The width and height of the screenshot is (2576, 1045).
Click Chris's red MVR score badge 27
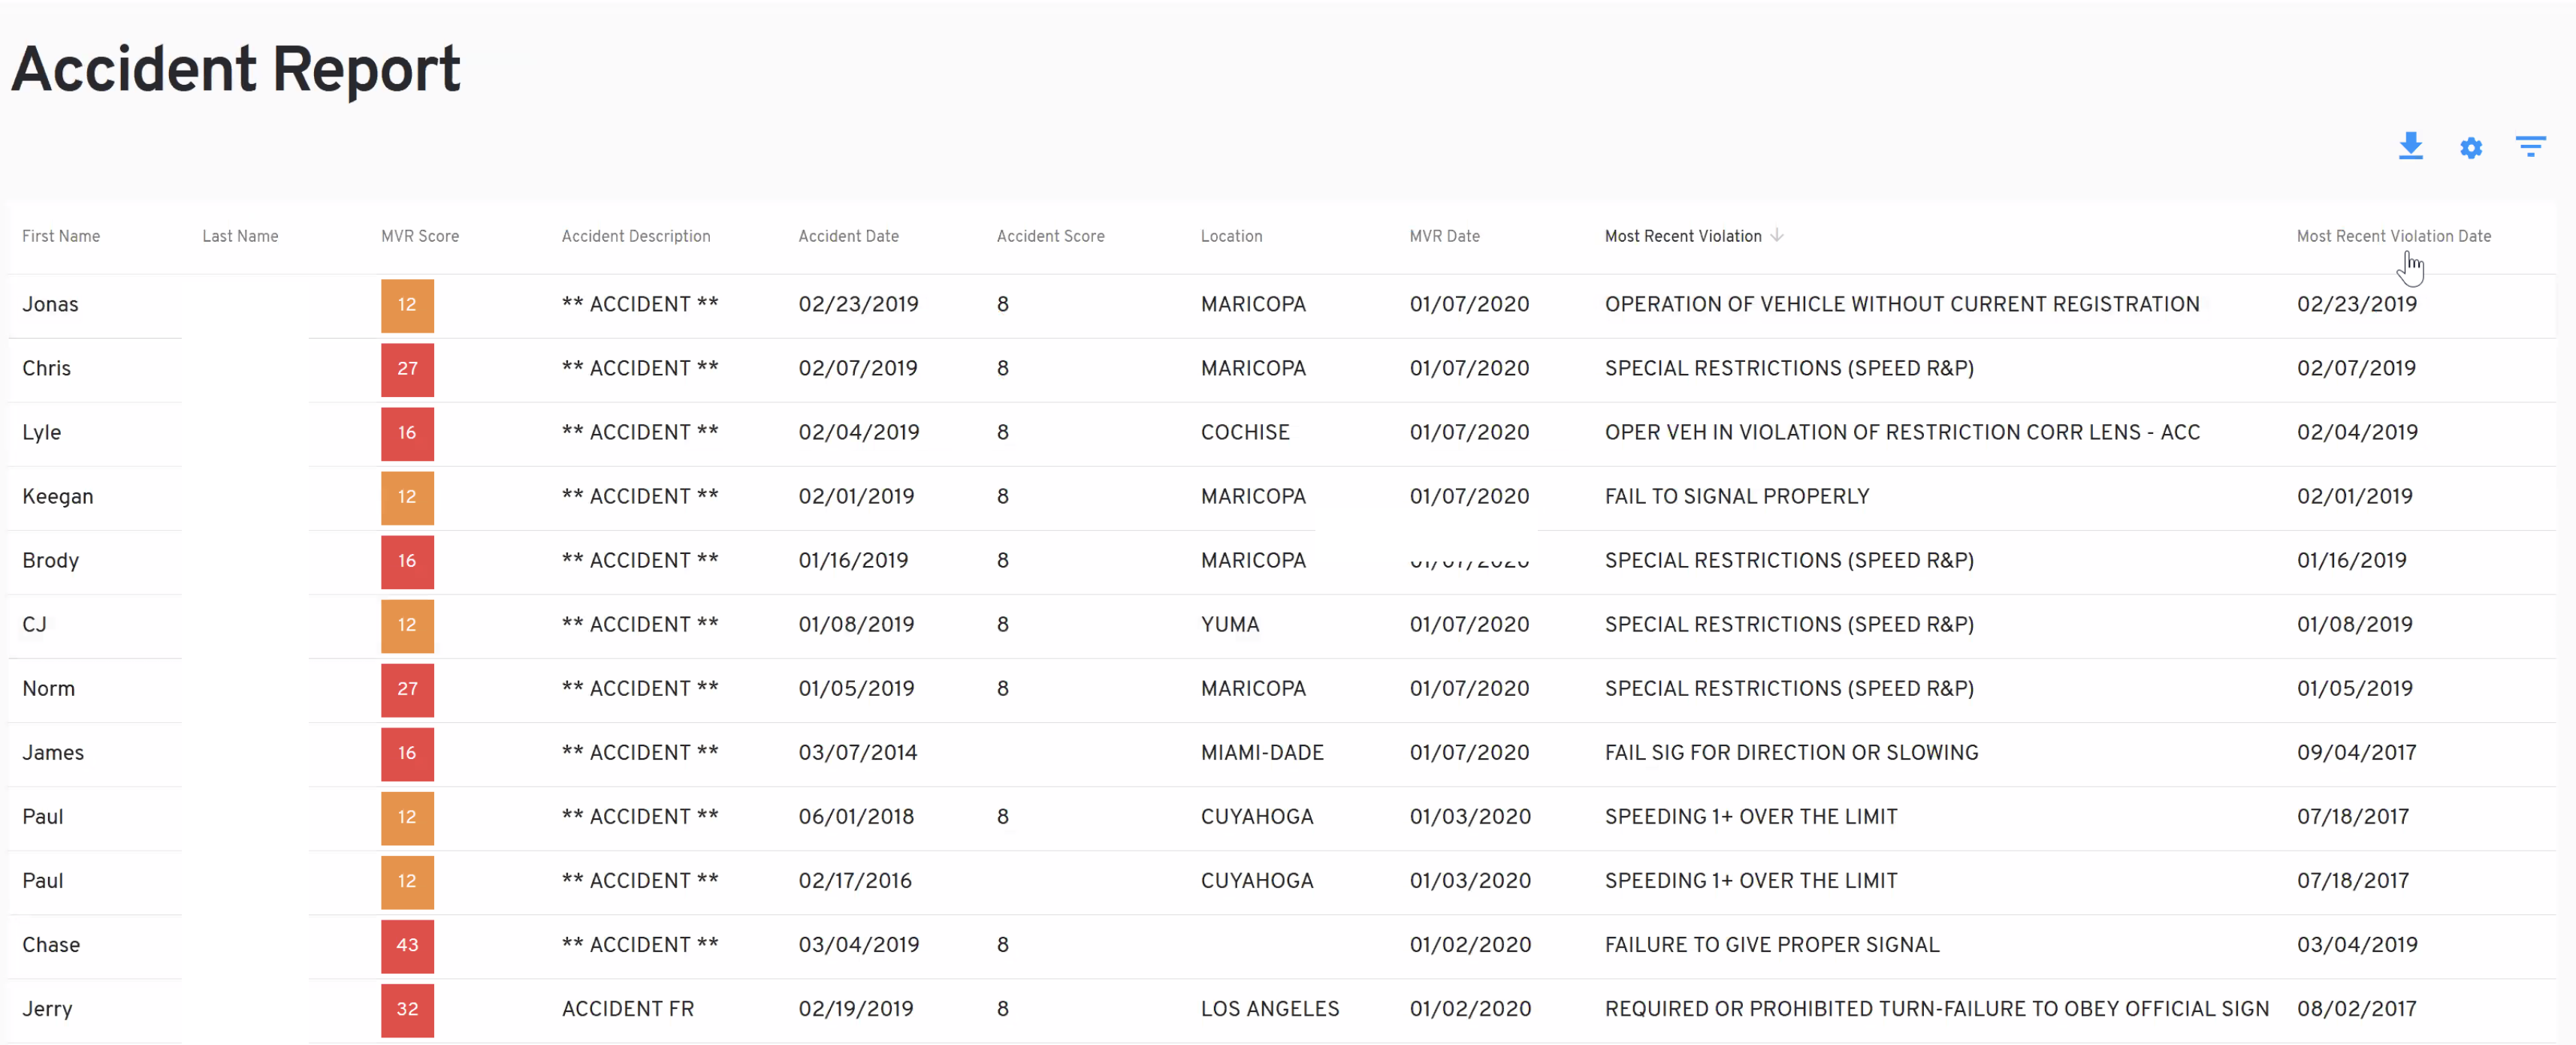coord(407,369)
